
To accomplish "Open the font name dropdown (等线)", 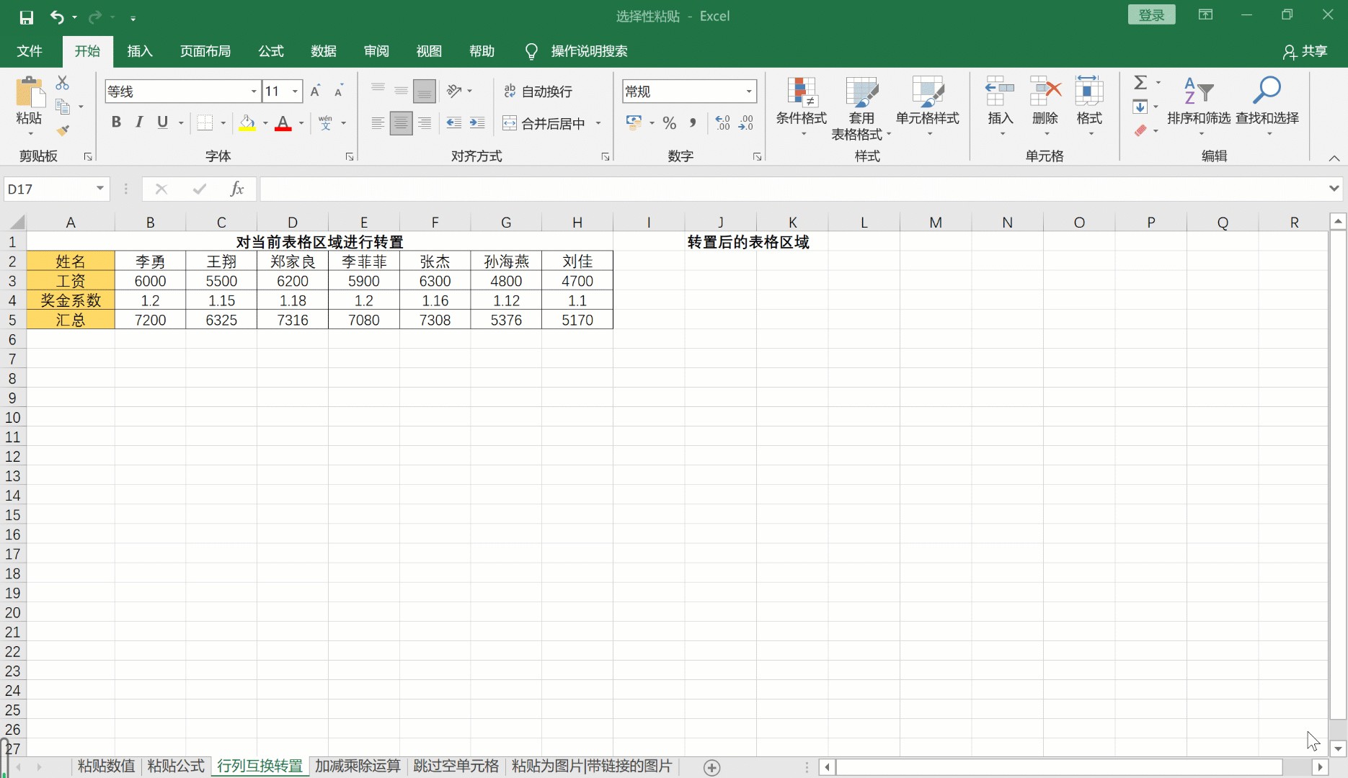I will 254,91.
